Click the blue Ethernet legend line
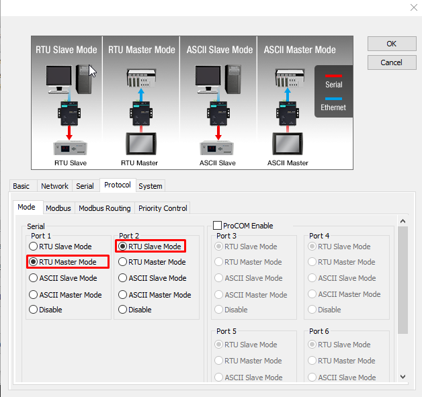The image size is (422, 397). pos(333,99)
